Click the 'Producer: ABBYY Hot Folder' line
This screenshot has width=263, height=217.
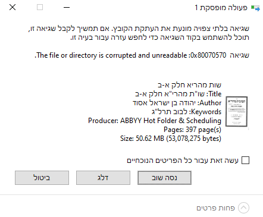(155, 121)
